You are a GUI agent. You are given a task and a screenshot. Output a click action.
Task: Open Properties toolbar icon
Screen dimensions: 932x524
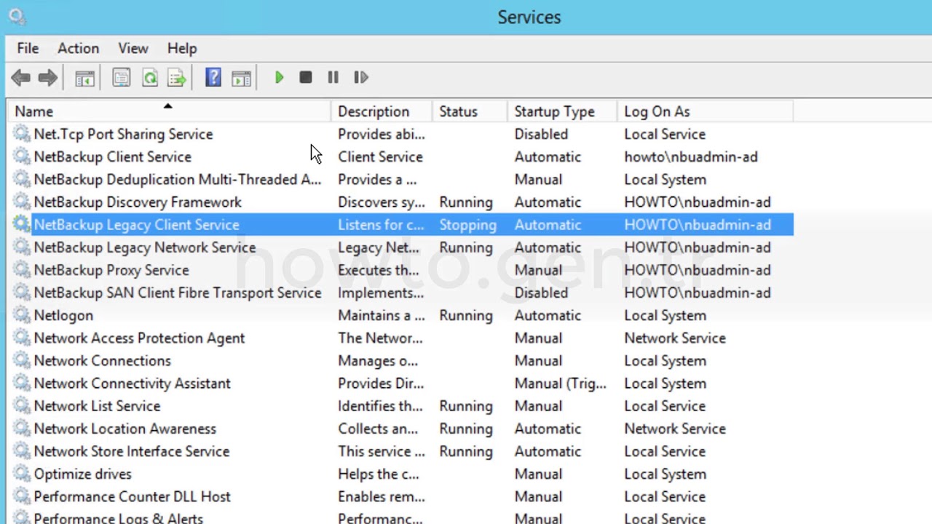(121, 77)
